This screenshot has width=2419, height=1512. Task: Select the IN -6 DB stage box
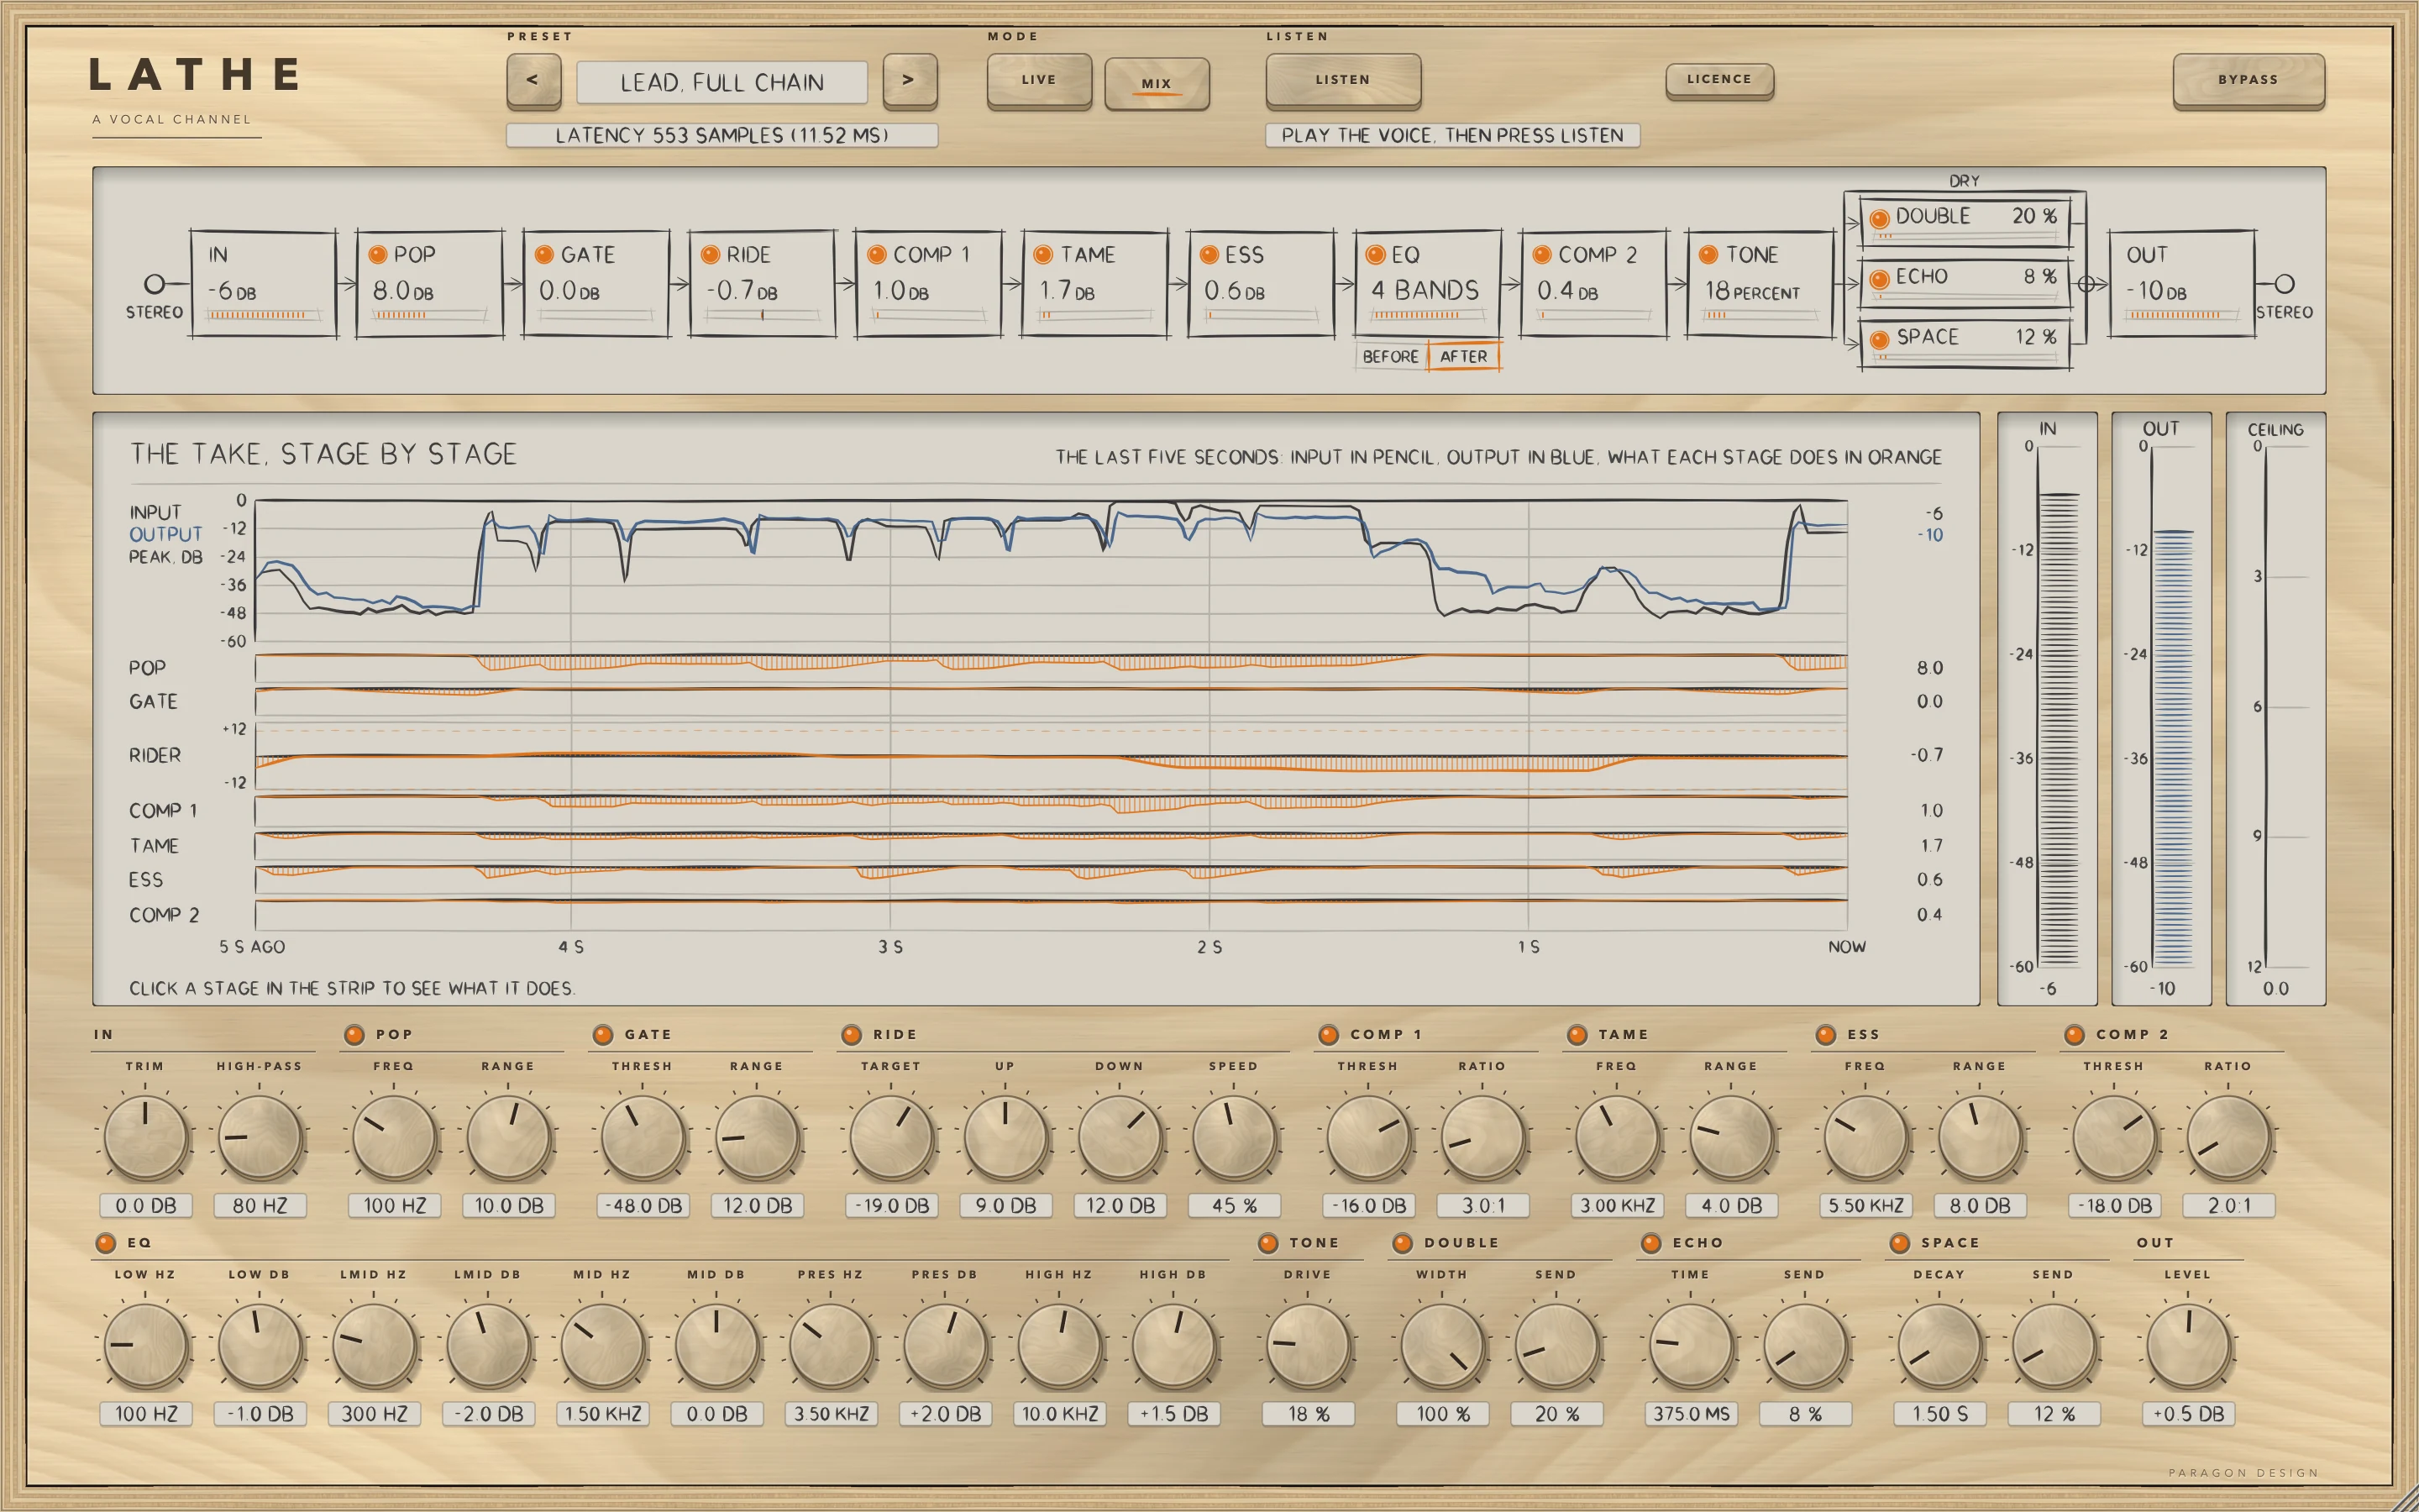[x=264, y=284]
